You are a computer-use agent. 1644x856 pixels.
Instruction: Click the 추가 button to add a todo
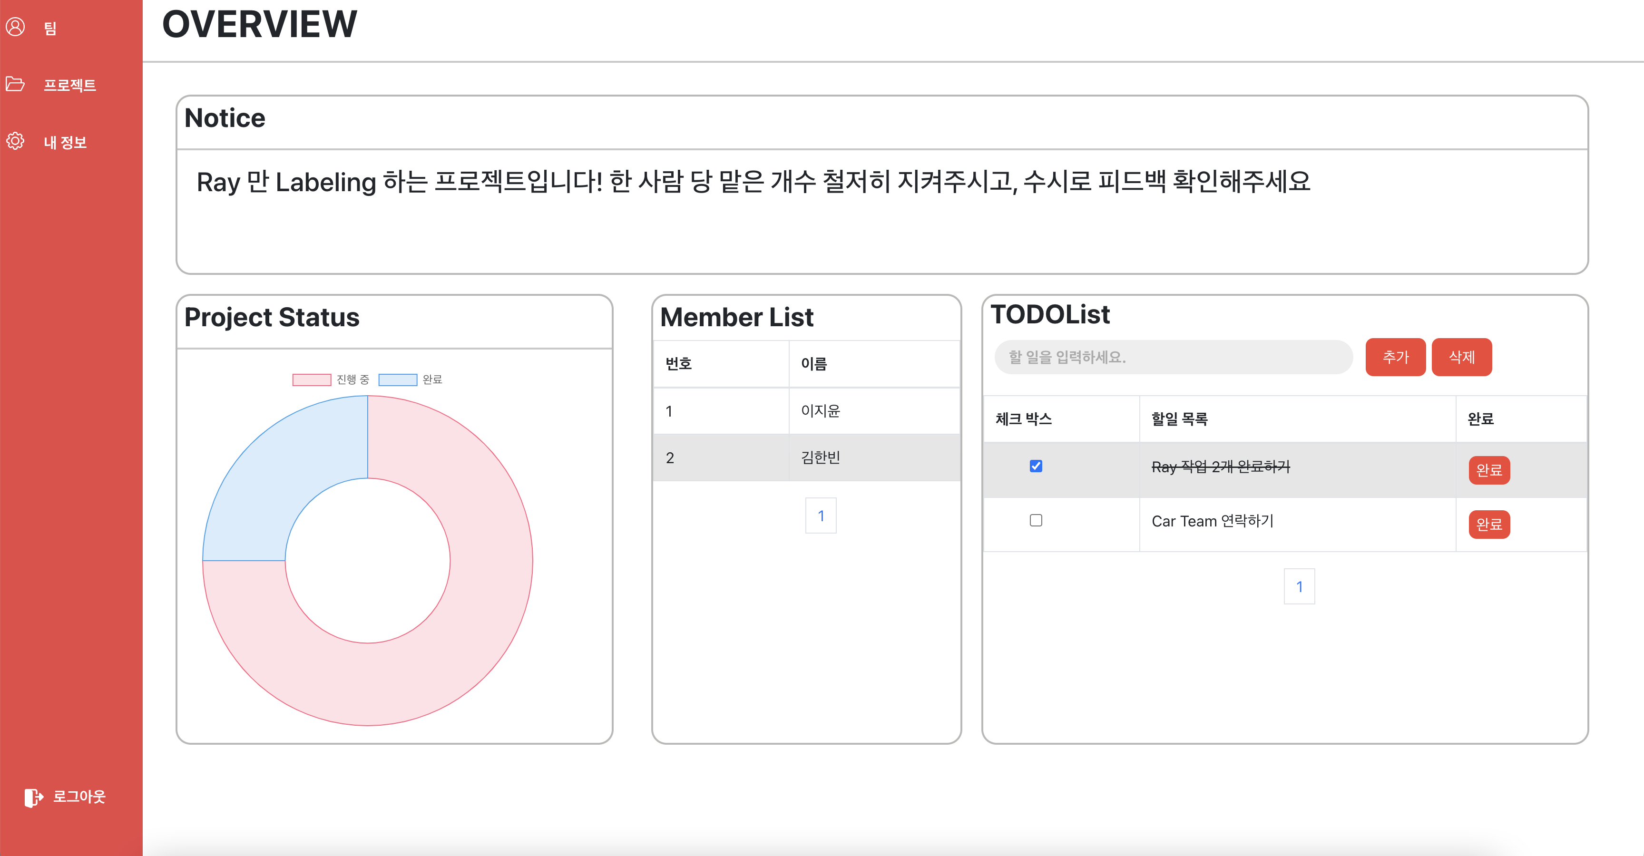1395,357
